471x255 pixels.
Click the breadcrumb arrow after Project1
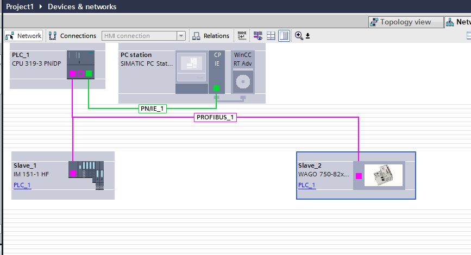[x=41, y=7]
